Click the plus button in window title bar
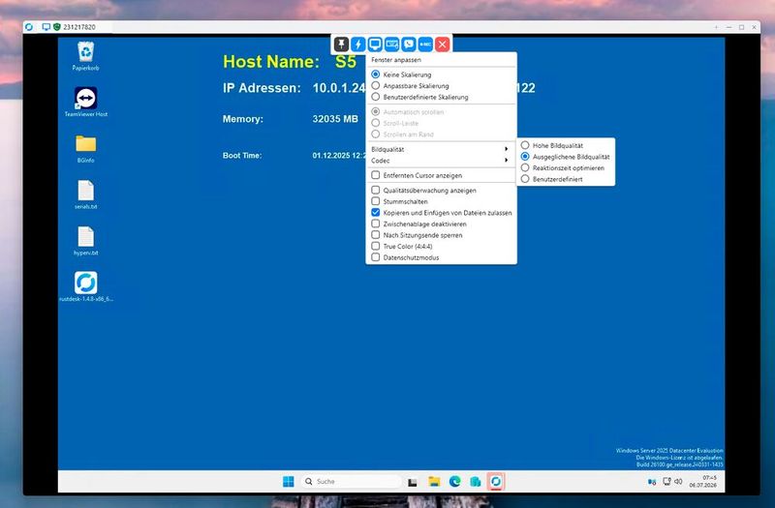 [x=716, y=27]
